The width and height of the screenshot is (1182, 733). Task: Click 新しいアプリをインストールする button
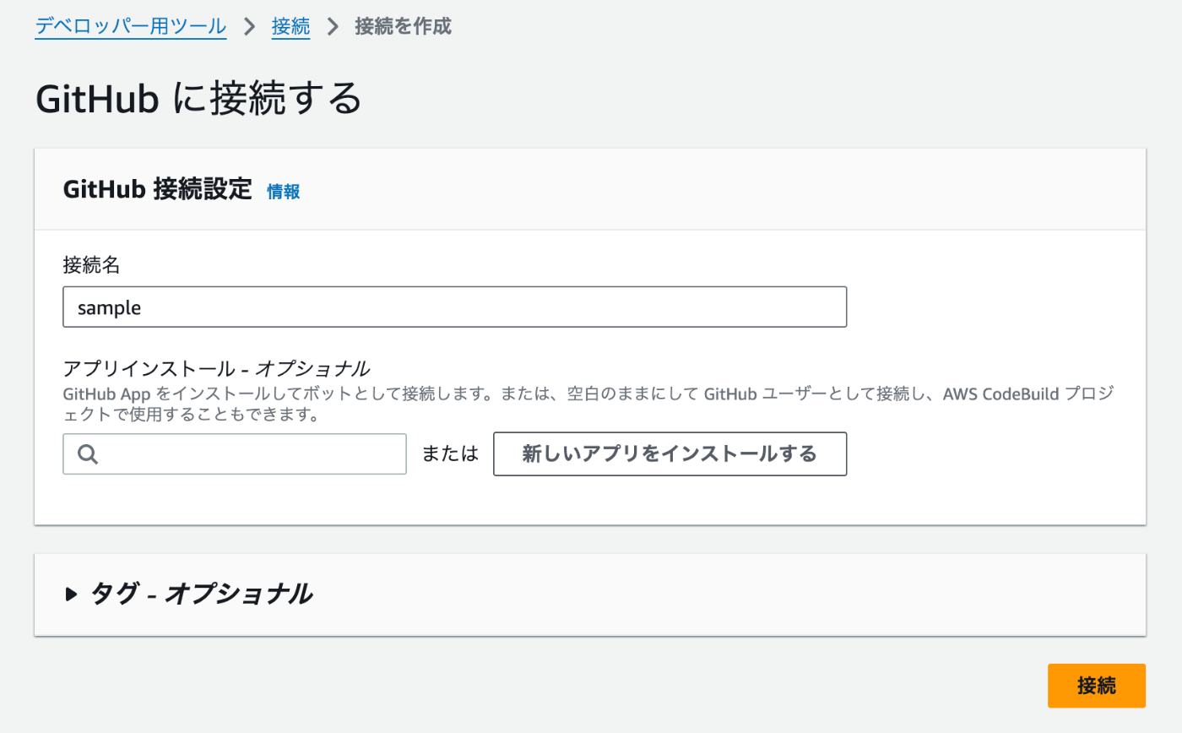click(670, 454)
